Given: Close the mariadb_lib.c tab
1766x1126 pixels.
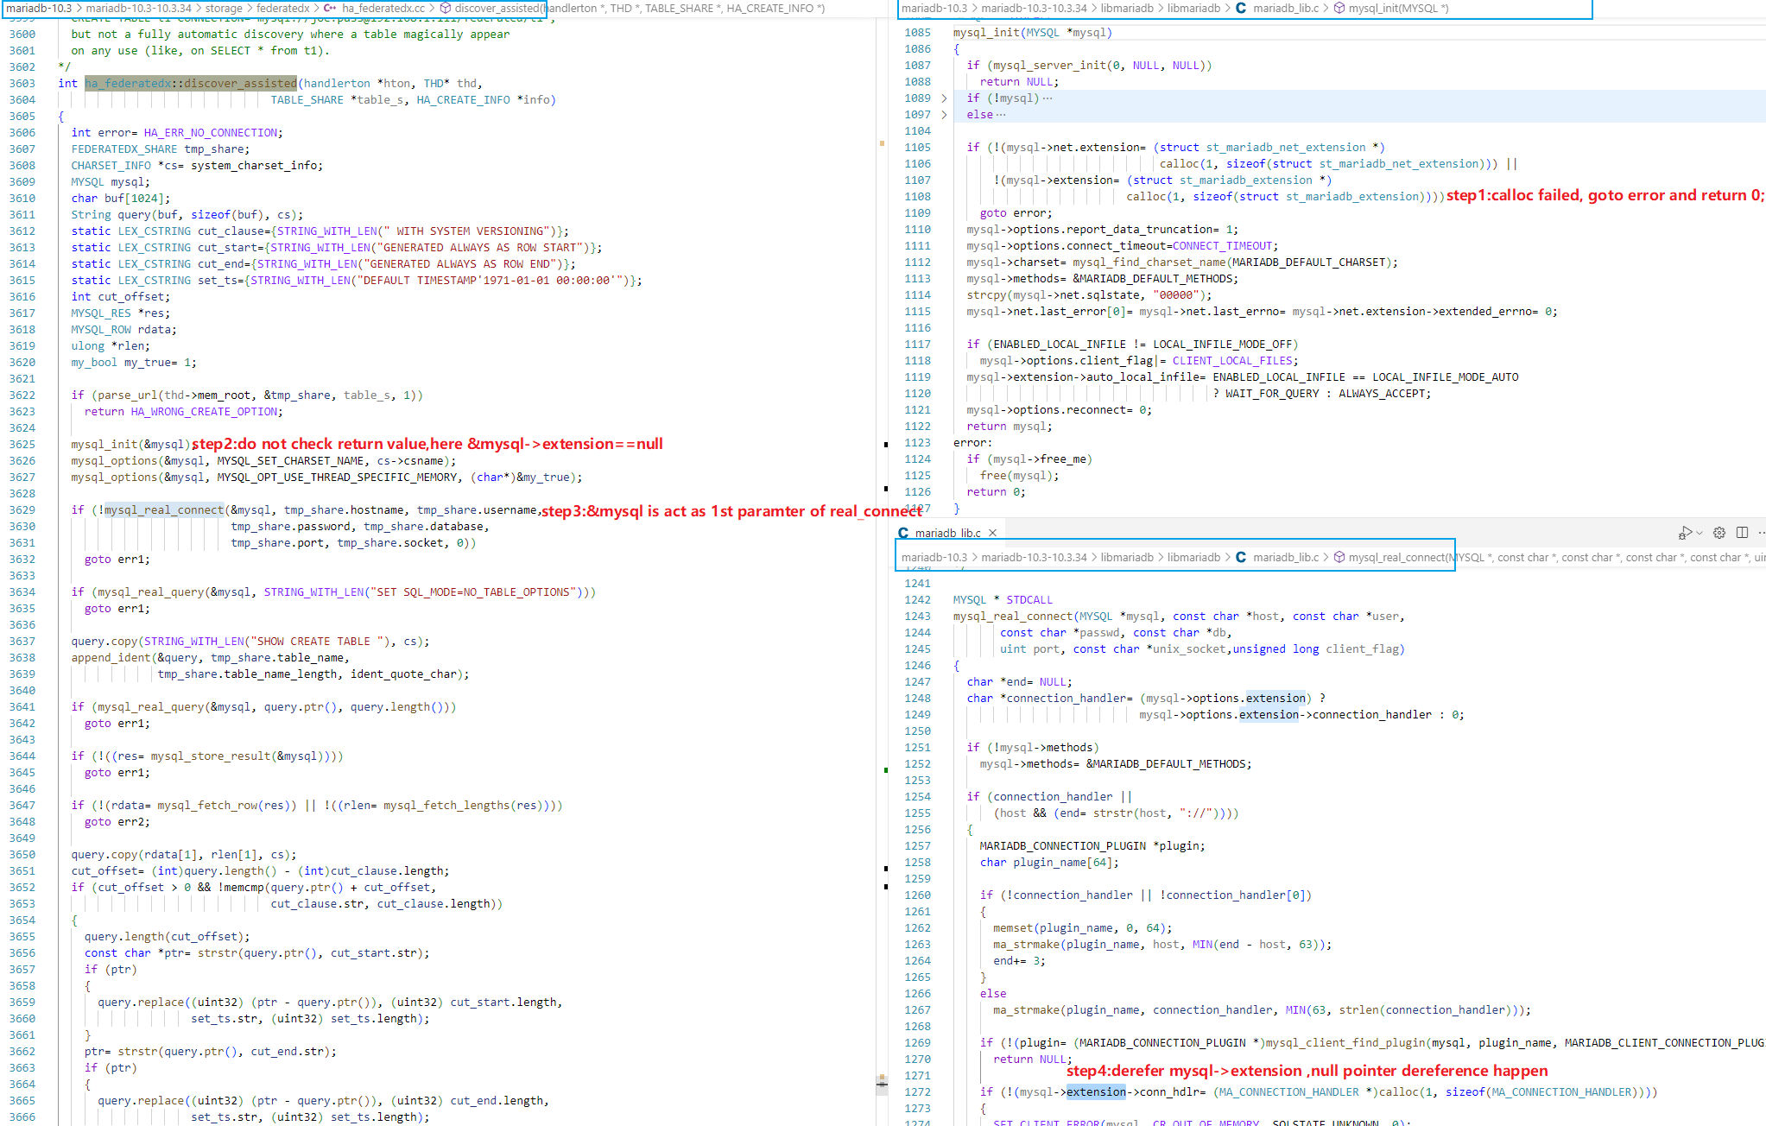Looking at the screenshot, I should (x=993, y=533).
